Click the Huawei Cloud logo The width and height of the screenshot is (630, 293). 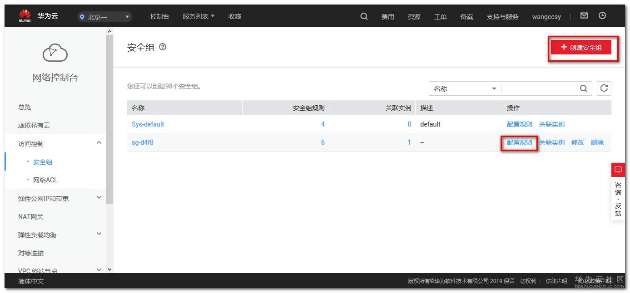click(39, 16)
